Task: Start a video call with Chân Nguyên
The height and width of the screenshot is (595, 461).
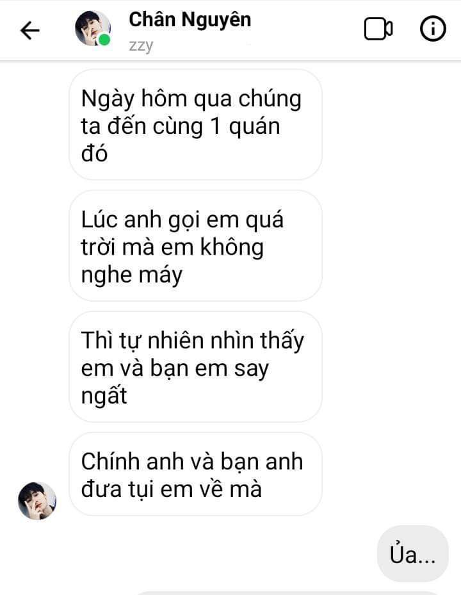Action: pyautogui.click(x=378, y=29)
